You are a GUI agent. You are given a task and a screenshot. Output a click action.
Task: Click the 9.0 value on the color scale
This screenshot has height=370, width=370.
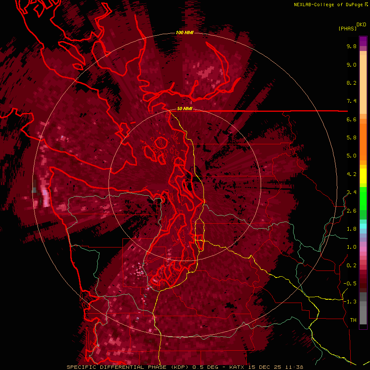click(351, 65)
